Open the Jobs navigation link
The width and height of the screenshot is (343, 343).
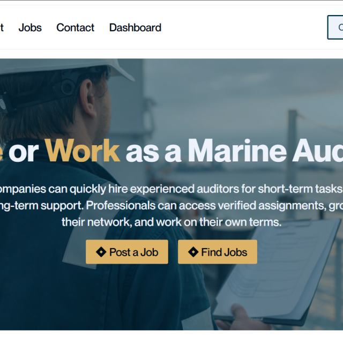(x=30, y=27)
